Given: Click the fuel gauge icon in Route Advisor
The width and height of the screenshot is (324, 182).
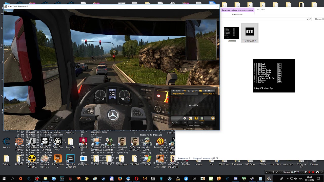Looking at the screenshot, I should [193, 91].
